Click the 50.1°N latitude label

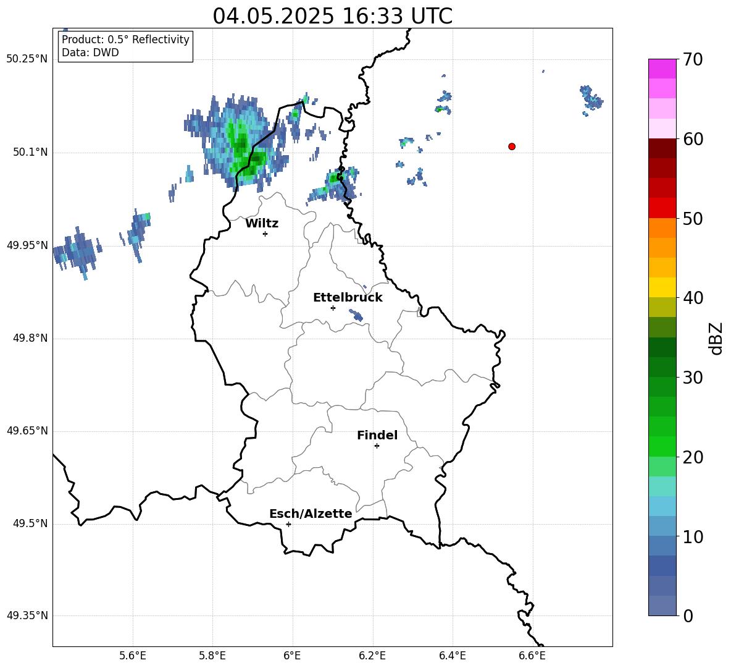click(x=30, y=152)
